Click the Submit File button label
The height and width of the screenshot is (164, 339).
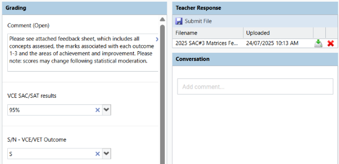[x=198, y=21]
